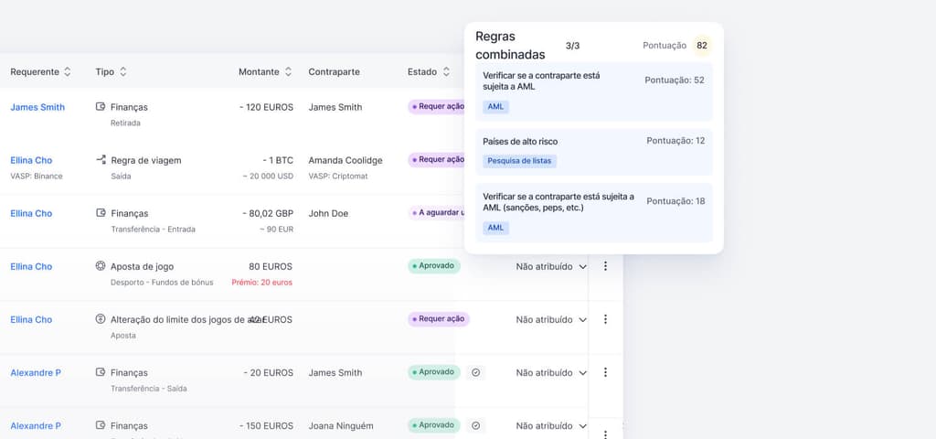
Task: Open three-dot menu on Aposta de jogo row
Action: (x=605, y=266)
